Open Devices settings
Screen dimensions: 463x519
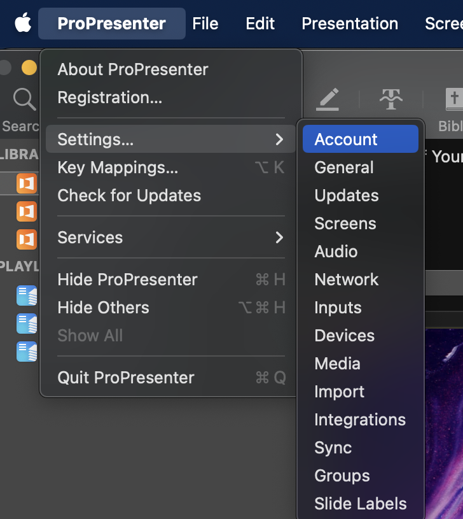coord(361,336)
